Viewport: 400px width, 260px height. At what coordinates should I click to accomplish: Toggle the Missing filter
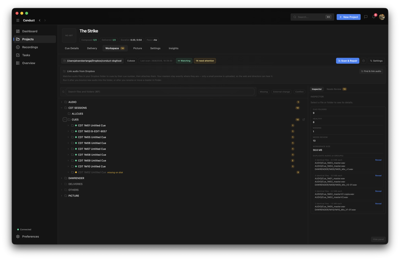(264, 92)
